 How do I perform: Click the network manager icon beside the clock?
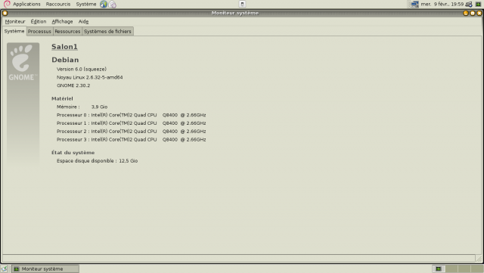pos(469,5)
